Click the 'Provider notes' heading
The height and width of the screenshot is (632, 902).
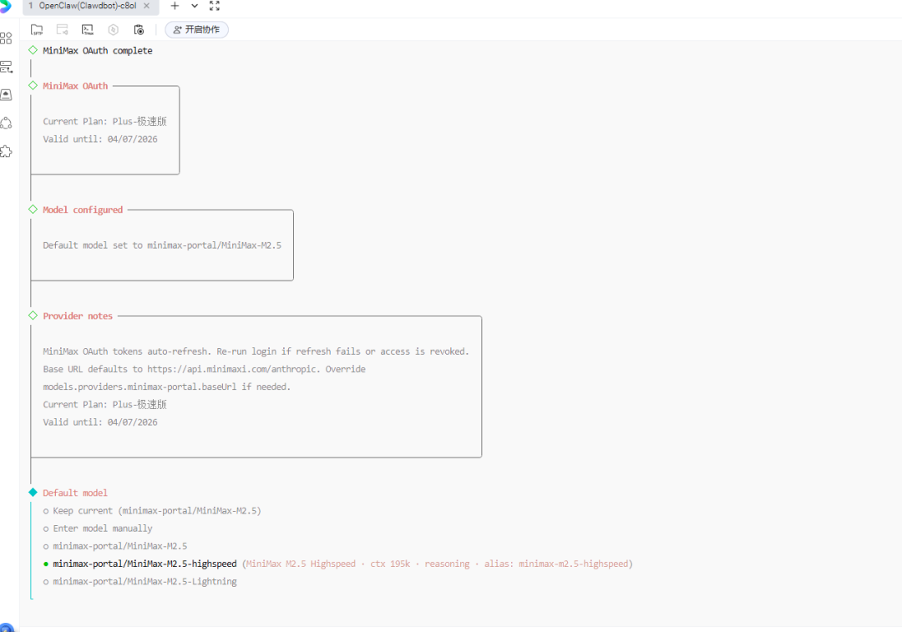[78, 316]
